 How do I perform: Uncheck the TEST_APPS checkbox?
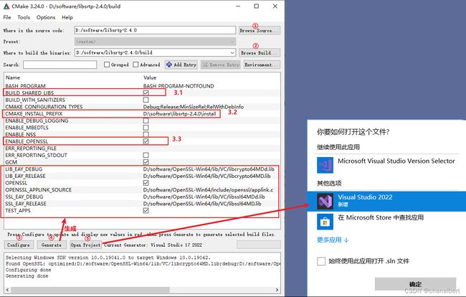pyautogui.click(x=146, y=210)
